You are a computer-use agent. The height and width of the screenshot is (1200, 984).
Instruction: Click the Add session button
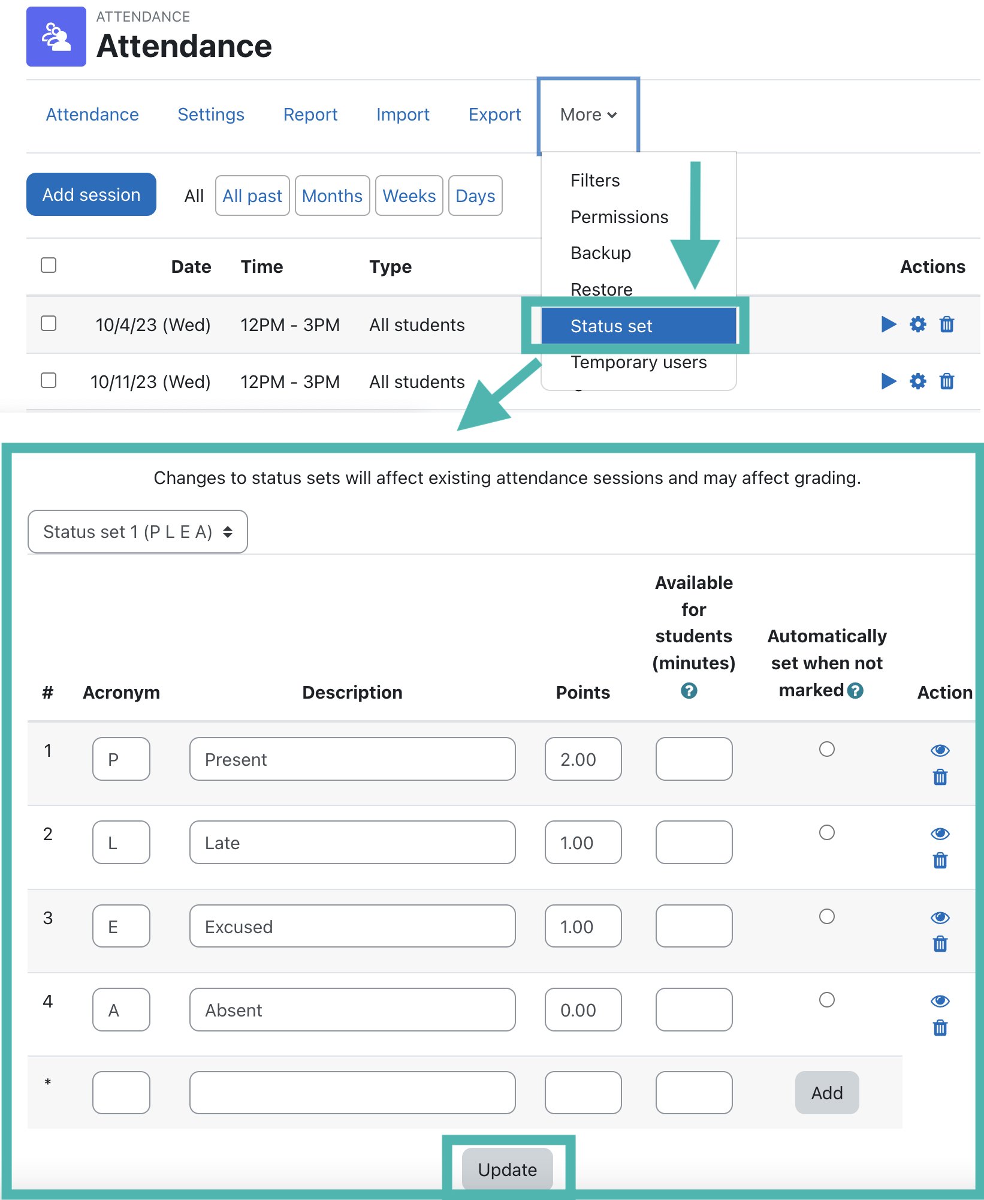click(91, 194)
